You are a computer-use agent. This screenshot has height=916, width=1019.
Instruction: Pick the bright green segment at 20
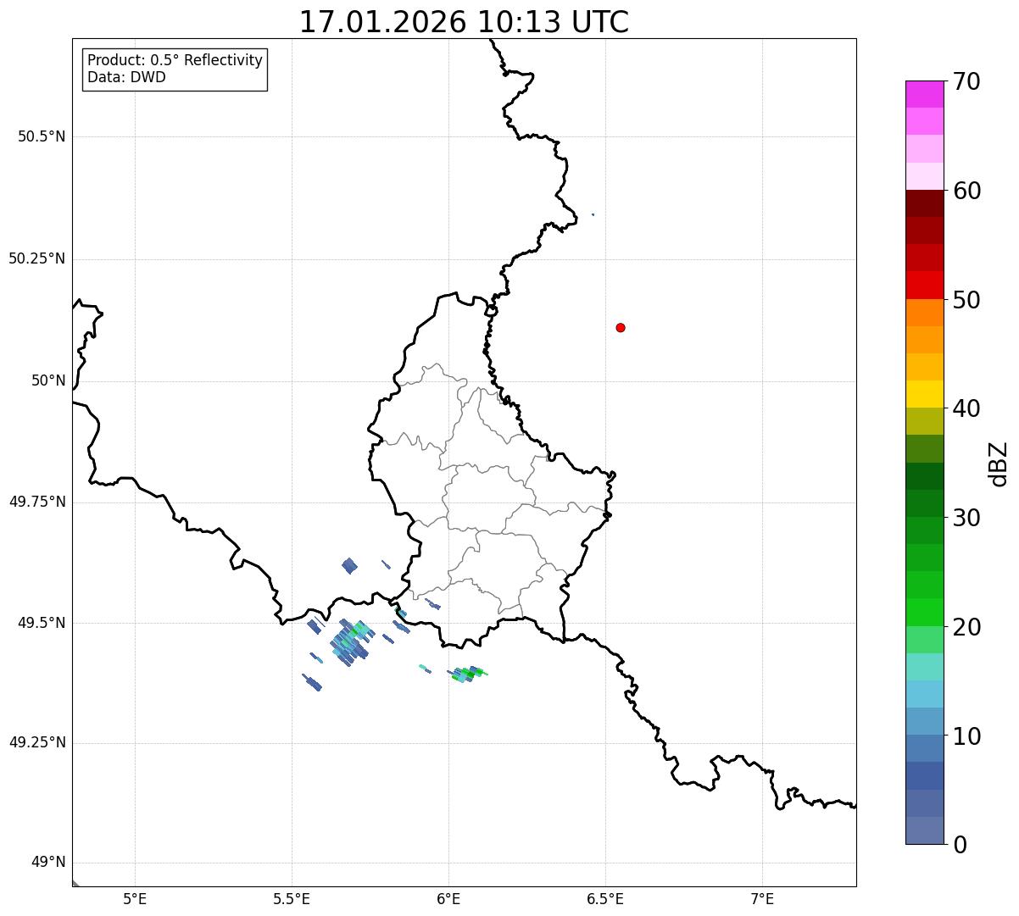[924, 613]
